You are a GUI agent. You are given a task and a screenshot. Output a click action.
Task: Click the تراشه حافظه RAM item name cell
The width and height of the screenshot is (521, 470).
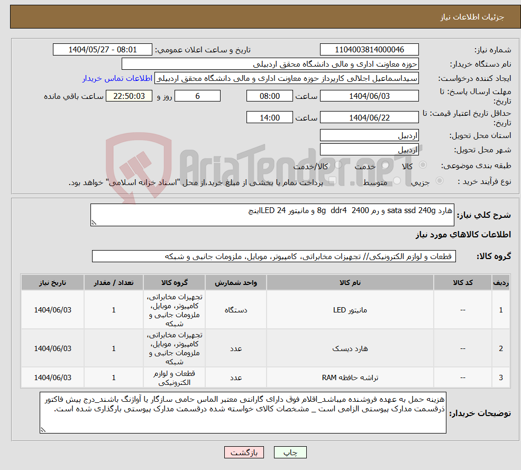350,377
